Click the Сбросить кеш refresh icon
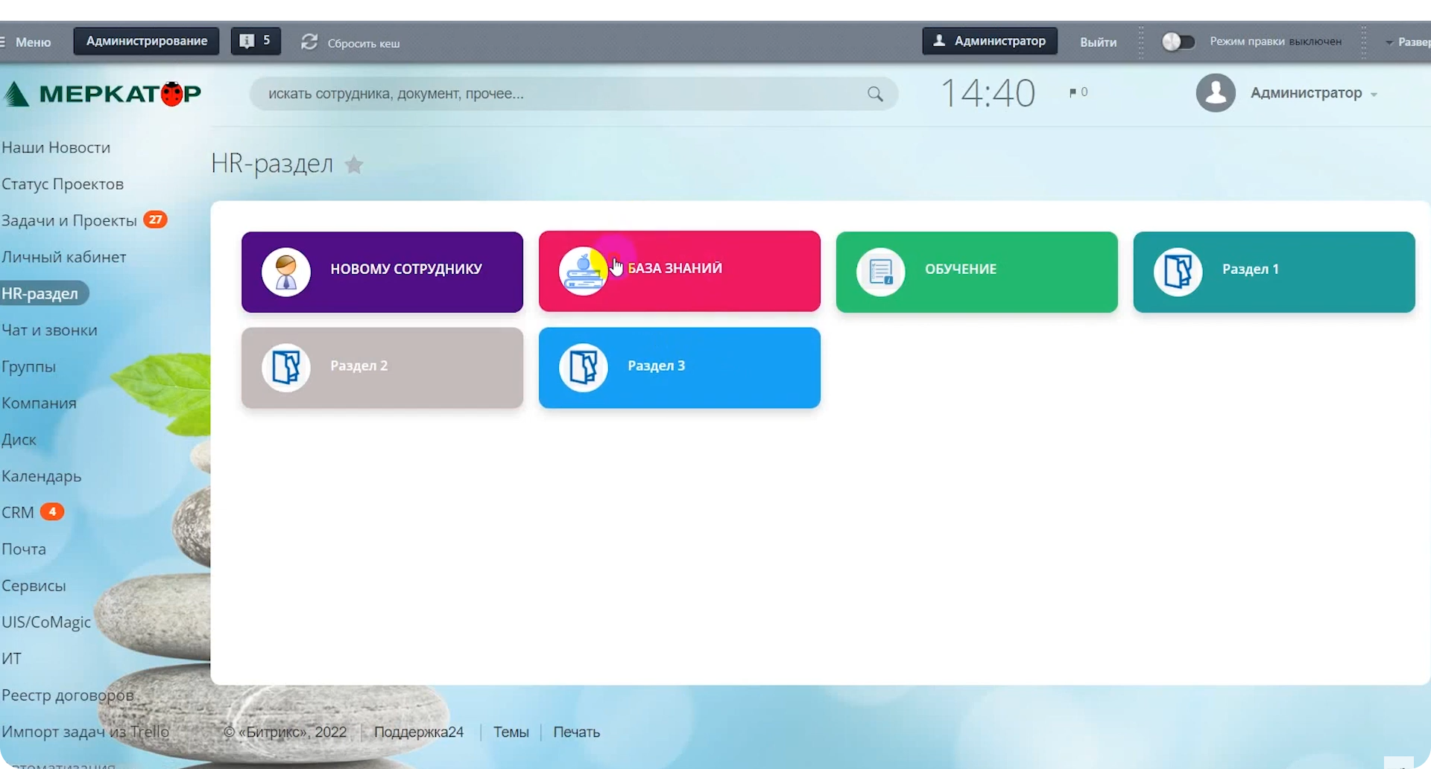Screen dimensions: 1431x769 click(x=309, y=42)
